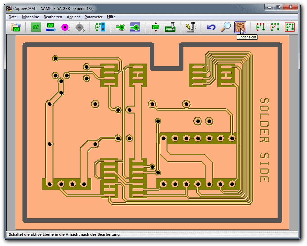The width and height of the screenshot is (307, 246).
Task: Undo with the blue curved arrow icon
Action: (211, 27)
